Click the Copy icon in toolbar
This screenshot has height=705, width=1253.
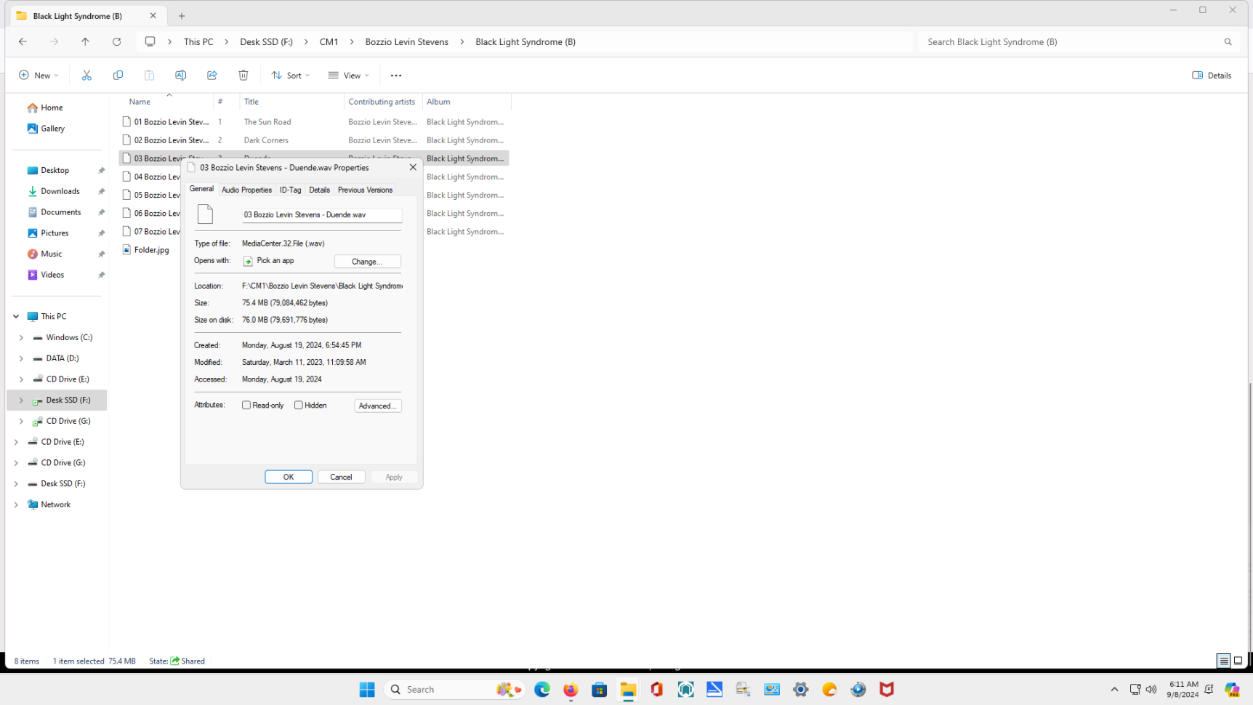click(x=118, y=76)
